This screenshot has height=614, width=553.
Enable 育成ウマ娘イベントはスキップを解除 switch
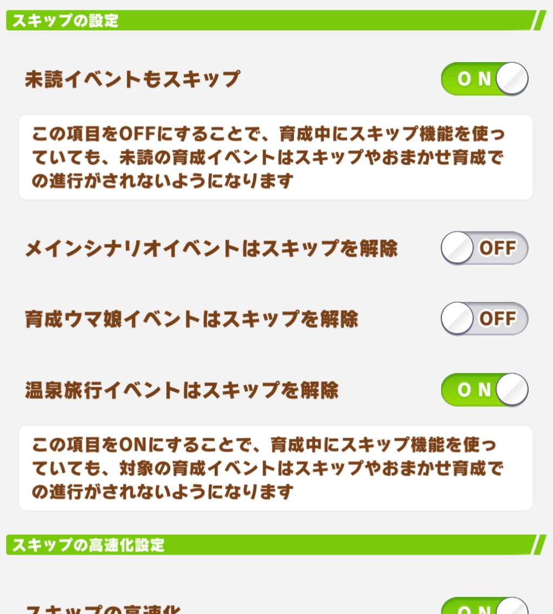(x=484, y=318)
